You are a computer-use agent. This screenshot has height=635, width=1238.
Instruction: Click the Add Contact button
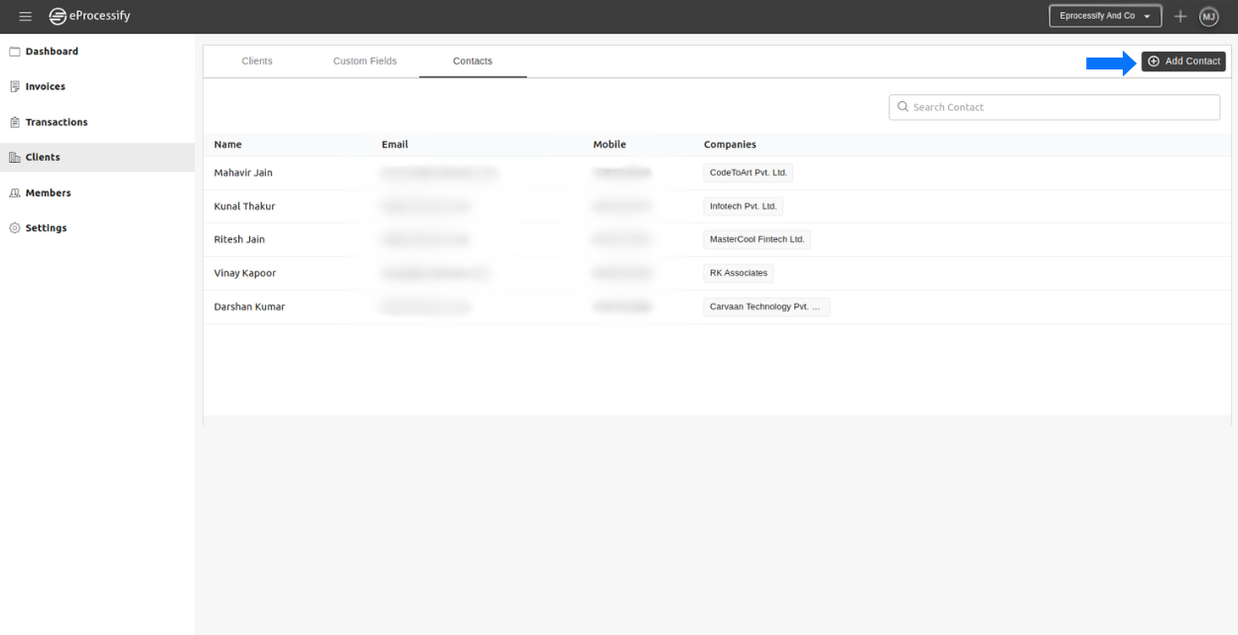coord(1183,62)
